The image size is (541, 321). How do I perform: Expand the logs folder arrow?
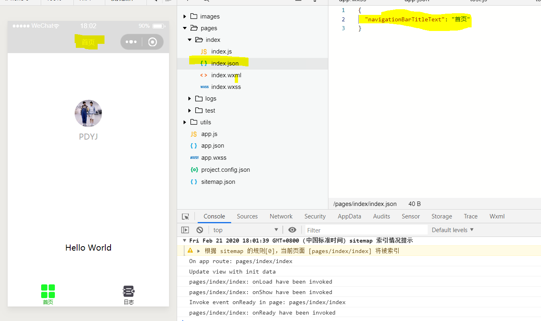pos(190,99)
